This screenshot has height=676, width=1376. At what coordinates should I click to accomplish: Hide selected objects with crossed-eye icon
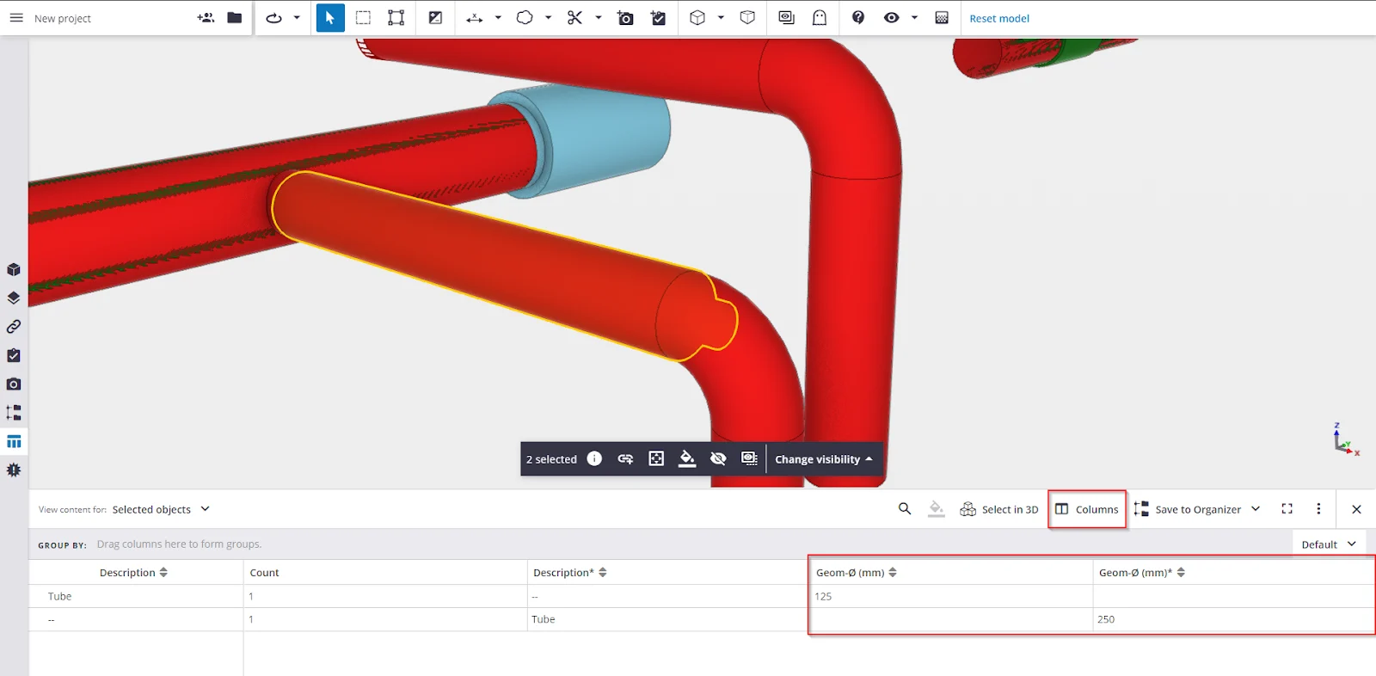click(718, 459)
